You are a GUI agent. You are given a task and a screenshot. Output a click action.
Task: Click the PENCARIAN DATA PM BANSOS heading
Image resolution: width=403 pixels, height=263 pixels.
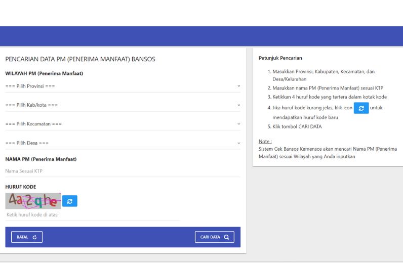coord(80,59)
